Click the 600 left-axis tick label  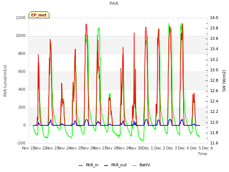pyautogui.click(x=22, y=72)
